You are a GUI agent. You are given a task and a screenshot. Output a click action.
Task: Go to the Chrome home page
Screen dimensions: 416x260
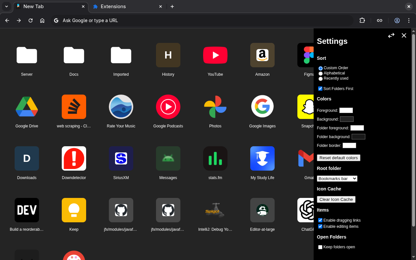pyautogui.click(x=42, y=20)
